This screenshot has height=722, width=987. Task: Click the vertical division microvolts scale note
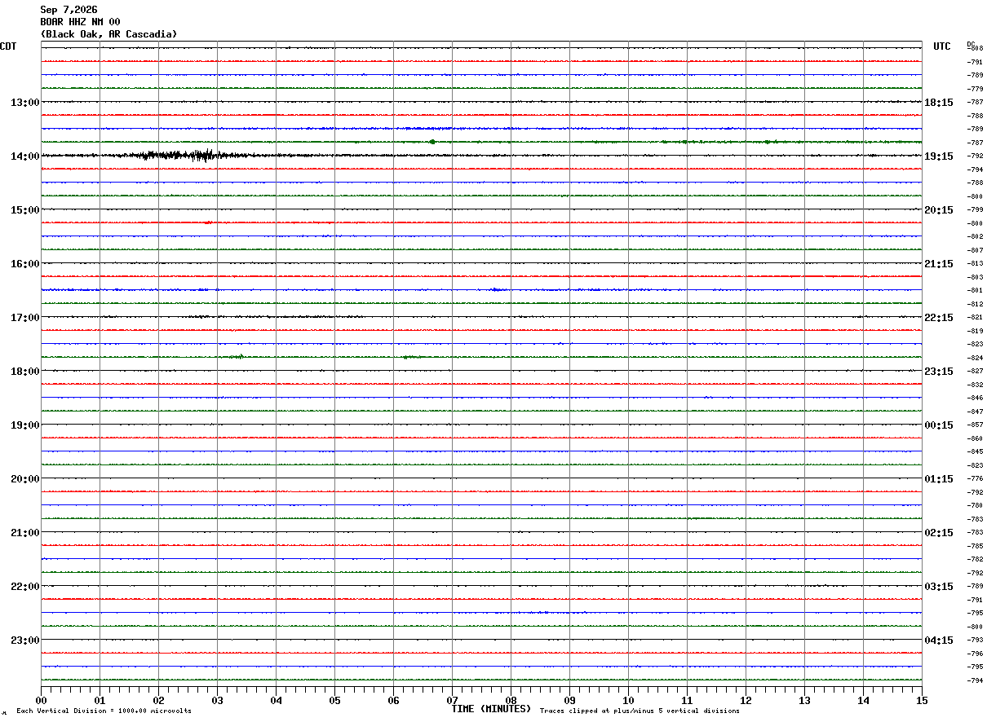pos(104,711)
